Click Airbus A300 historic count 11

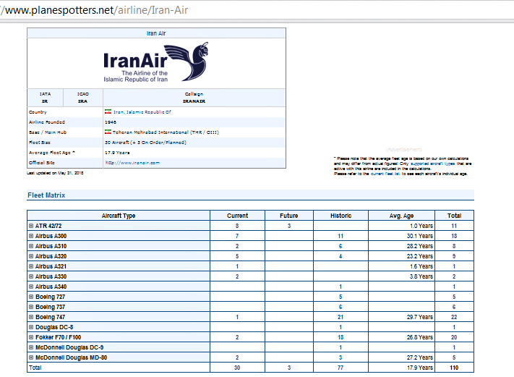click(340, 236)
